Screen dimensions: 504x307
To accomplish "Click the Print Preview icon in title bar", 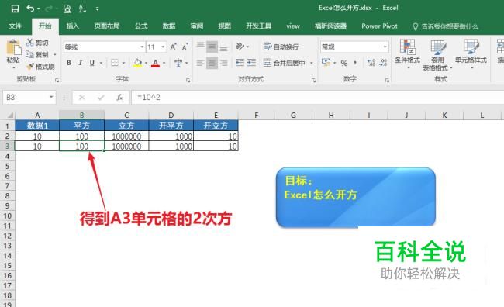I will [x=67, y=9].
